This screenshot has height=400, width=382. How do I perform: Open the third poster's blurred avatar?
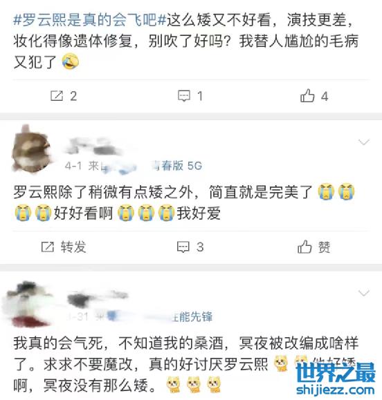tap(28, 304)
